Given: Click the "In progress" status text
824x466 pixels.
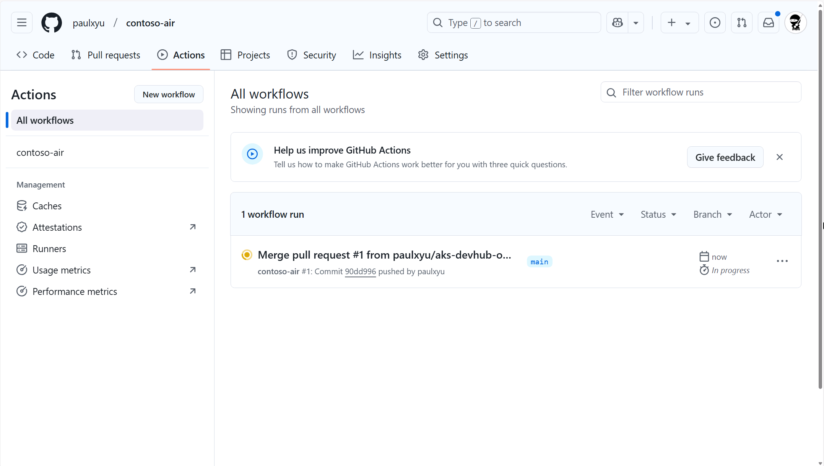Looking at the screenshot, I should click(x=730, y=270).
